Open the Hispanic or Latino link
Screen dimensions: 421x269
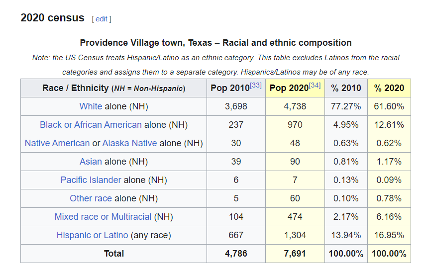pyautogui.click(x=92, y=235)
